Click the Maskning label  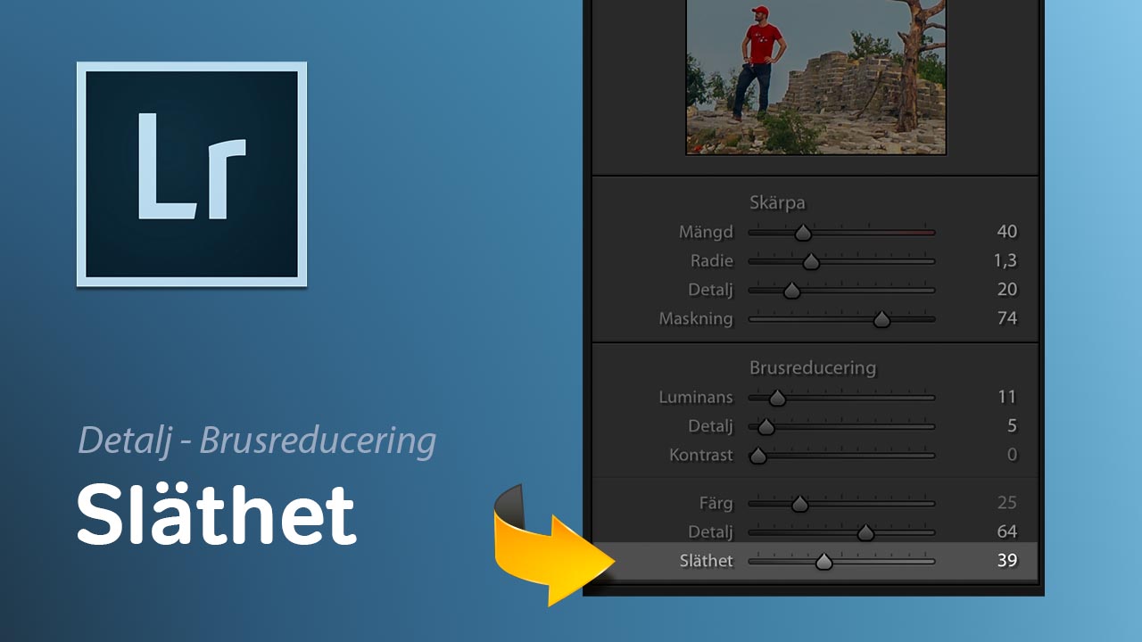click(696, 318)
